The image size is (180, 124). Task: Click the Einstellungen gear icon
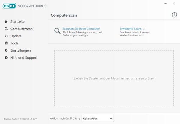click(x=6, y=50)
